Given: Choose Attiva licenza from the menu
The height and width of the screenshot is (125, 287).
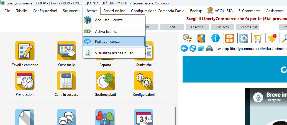Looking at the screenshot, I should tap(114, 31).
